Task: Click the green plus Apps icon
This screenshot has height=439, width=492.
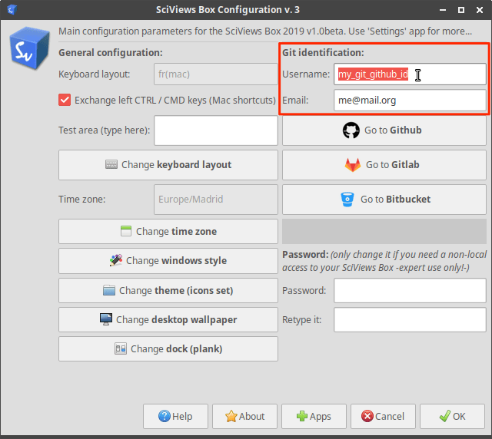Action: [302, 416]
